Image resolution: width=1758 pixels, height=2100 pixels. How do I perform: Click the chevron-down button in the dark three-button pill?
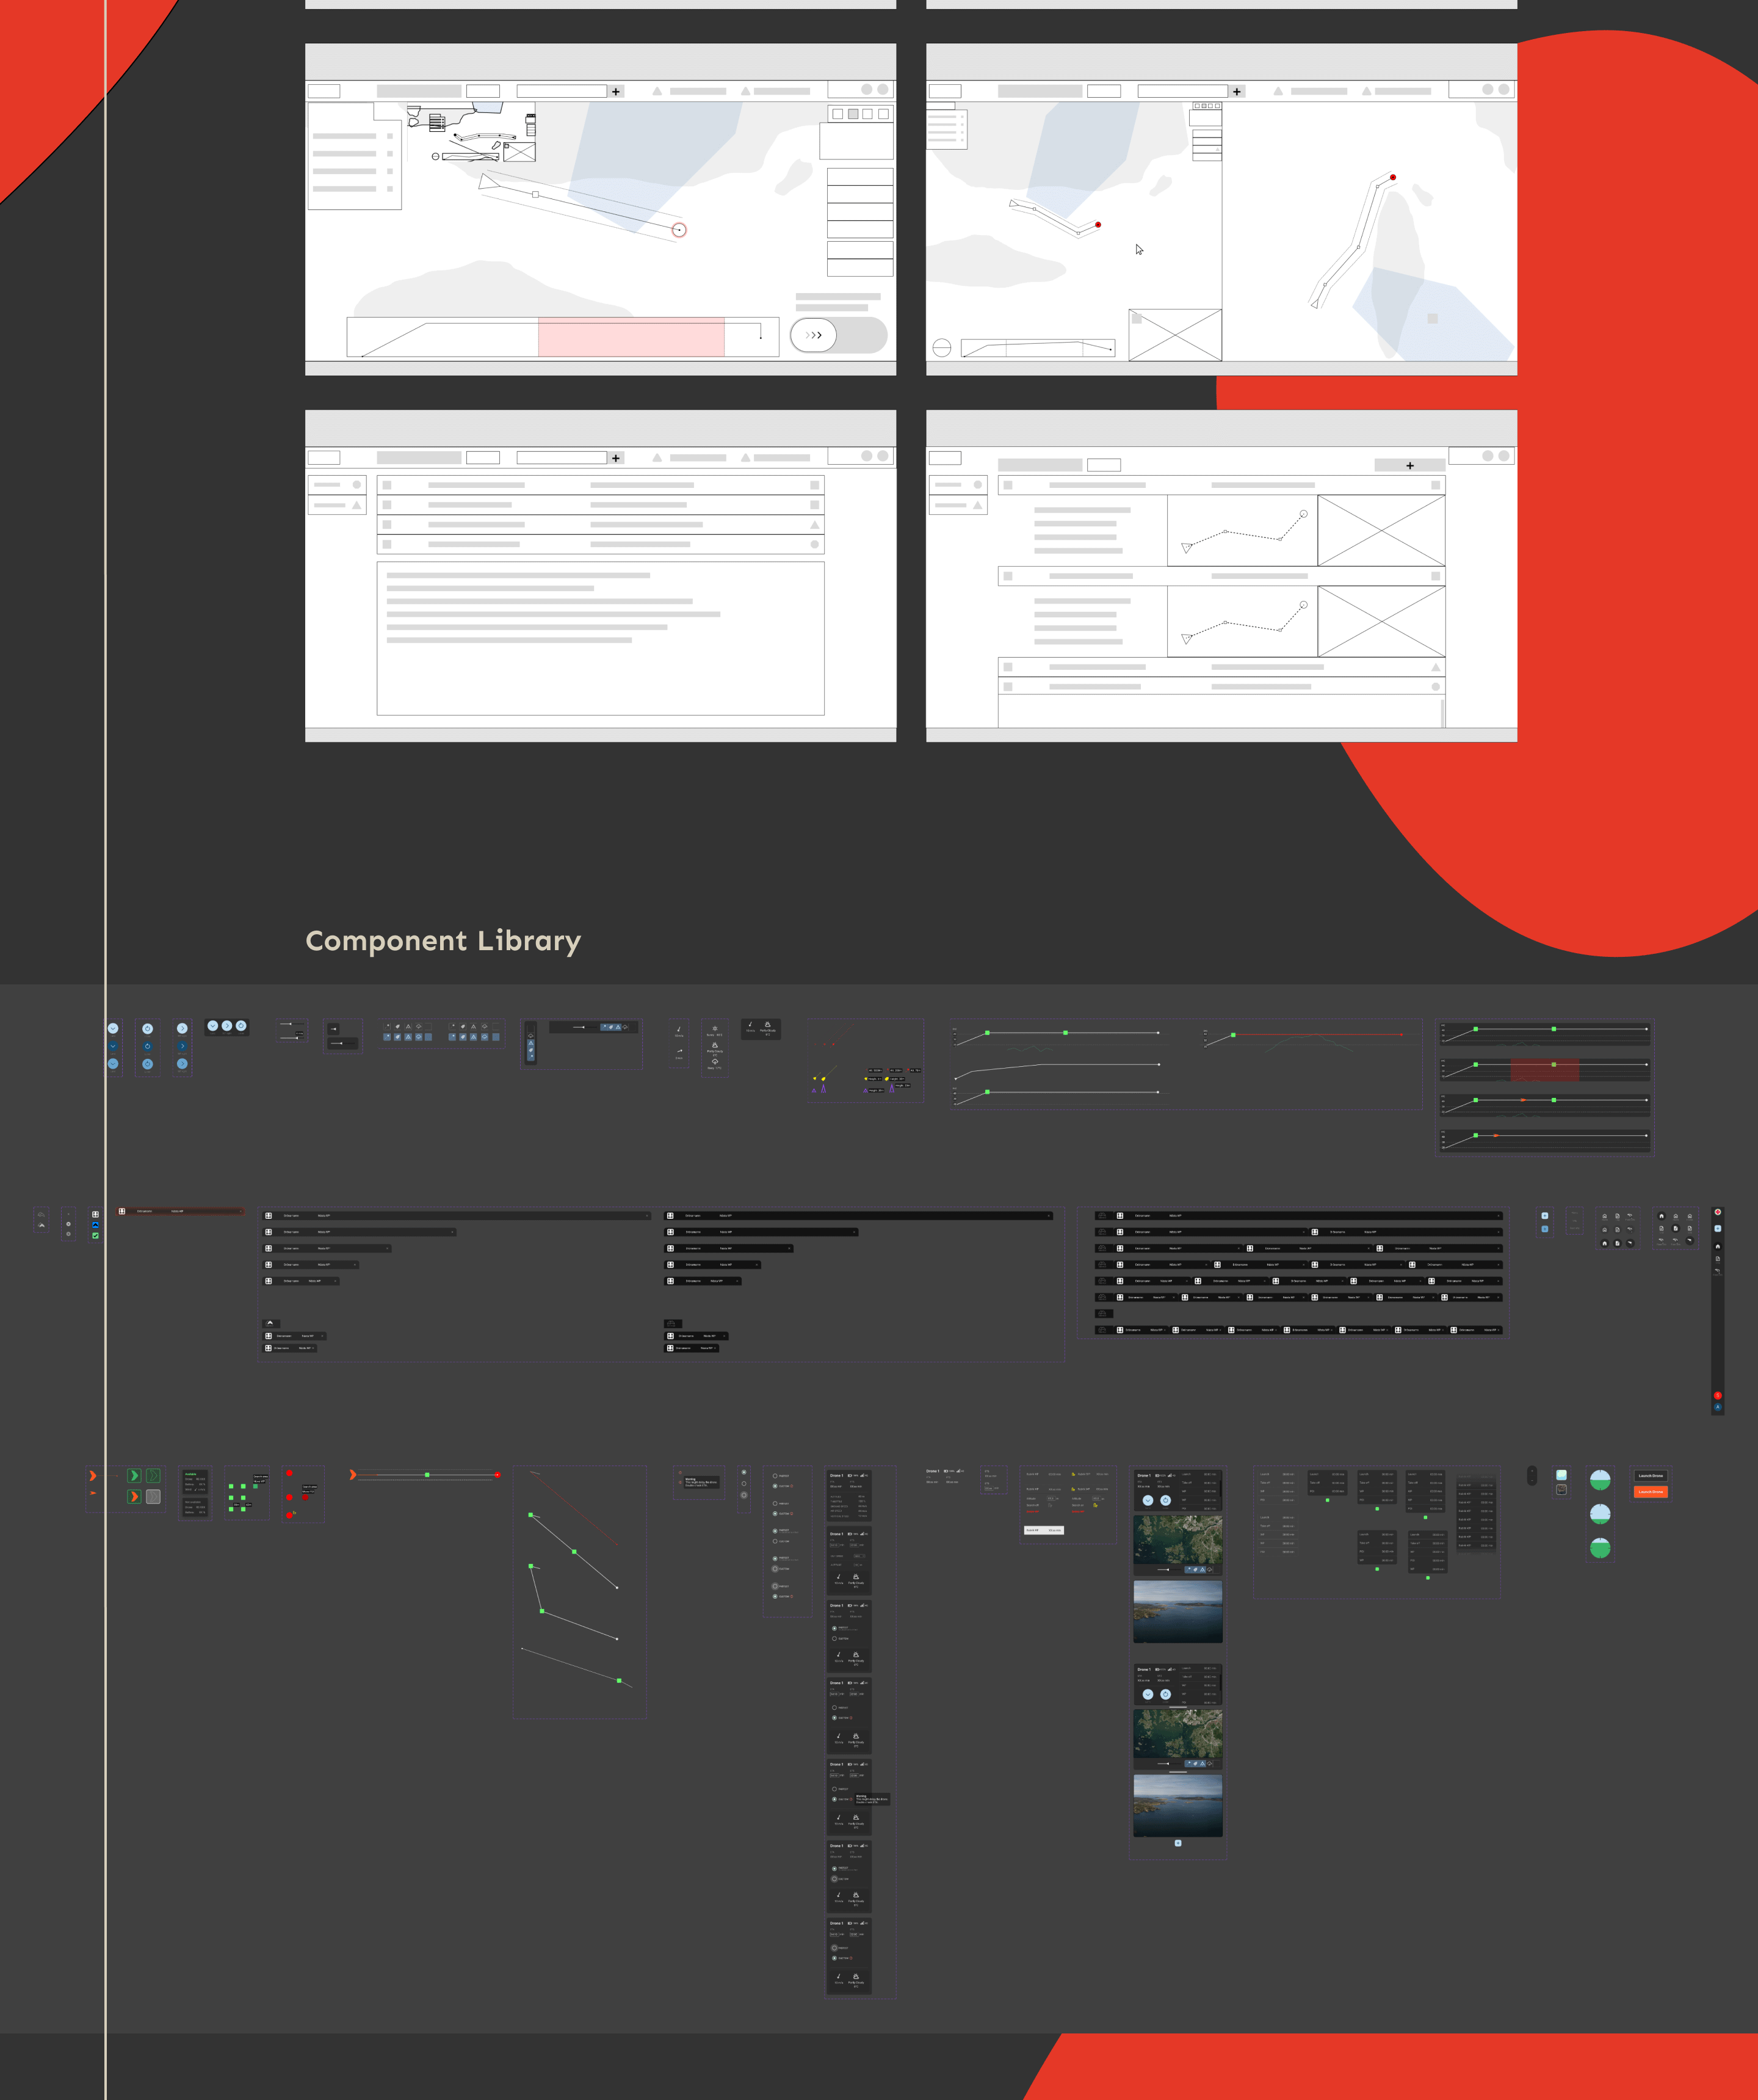213,1026
